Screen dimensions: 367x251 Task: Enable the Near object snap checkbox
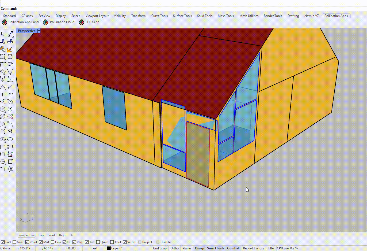coord(14,242)
